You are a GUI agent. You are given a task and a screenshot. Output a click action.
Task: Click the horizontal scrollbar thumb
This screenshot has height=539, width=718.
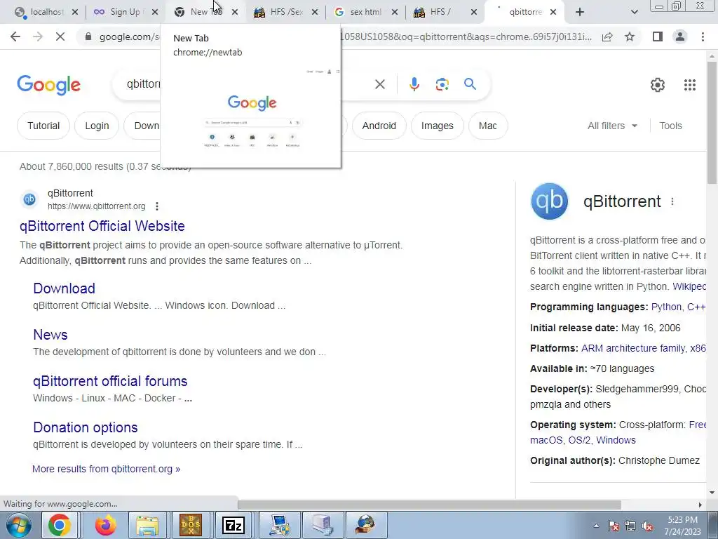430,505
